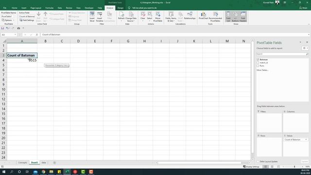
Task: Click the Share button
Action: click(x=303, y=8)
